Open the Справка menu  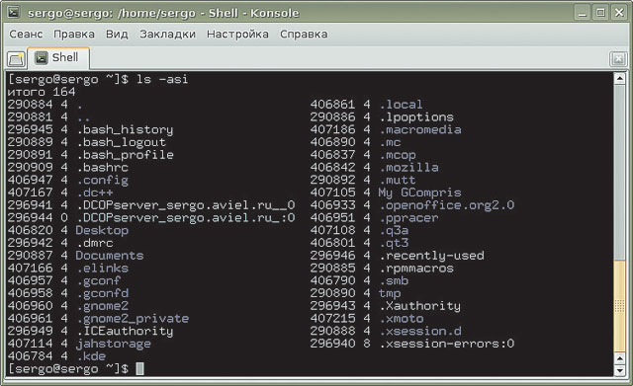pos(304,35)
